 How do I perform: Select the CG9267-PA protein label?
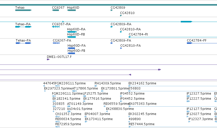62,41
